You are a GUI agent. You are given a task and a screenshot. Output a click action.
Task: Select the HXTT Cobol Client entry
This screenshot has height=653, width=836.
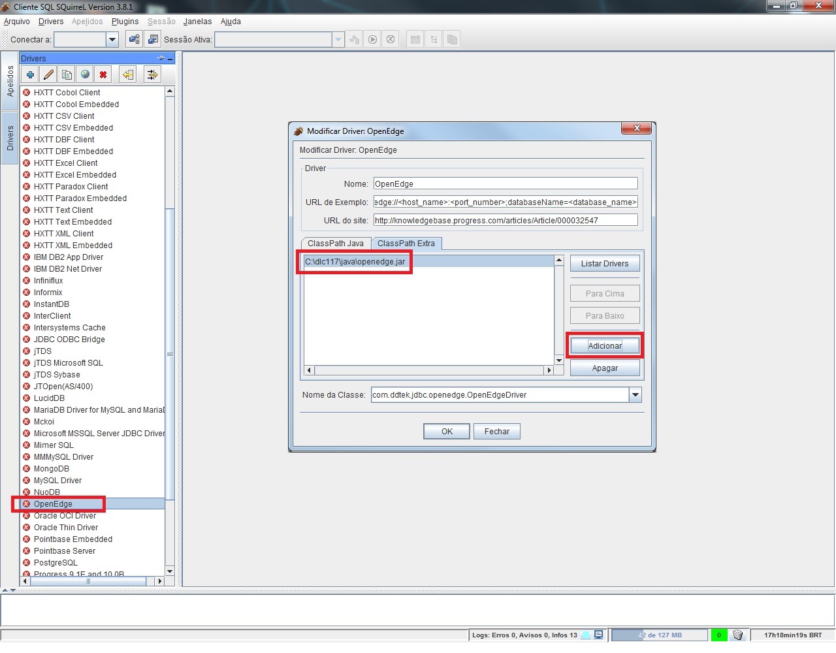tap(93, 92)
